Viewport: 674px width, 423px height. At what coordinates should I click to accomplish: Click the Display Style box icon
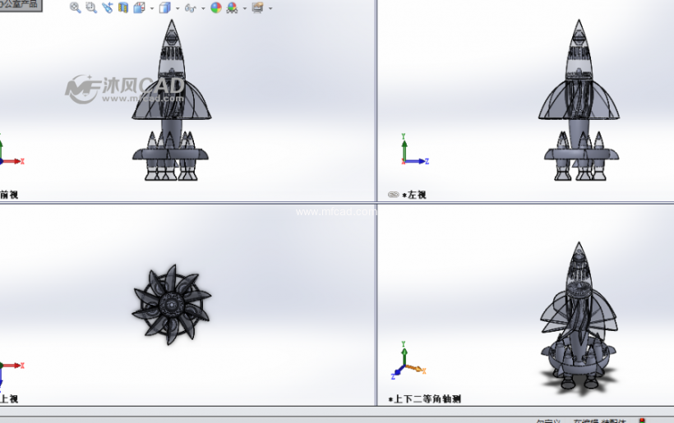(x=164, y=7)
